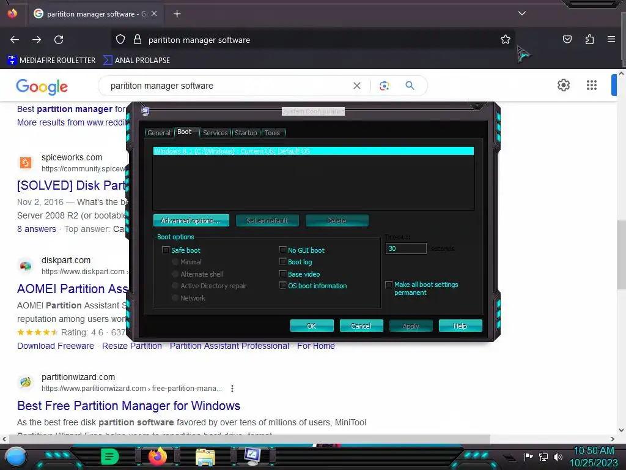
Task: Open Advanced options in Boot tab
Action: pyautogui.click(x=191, y=220)
